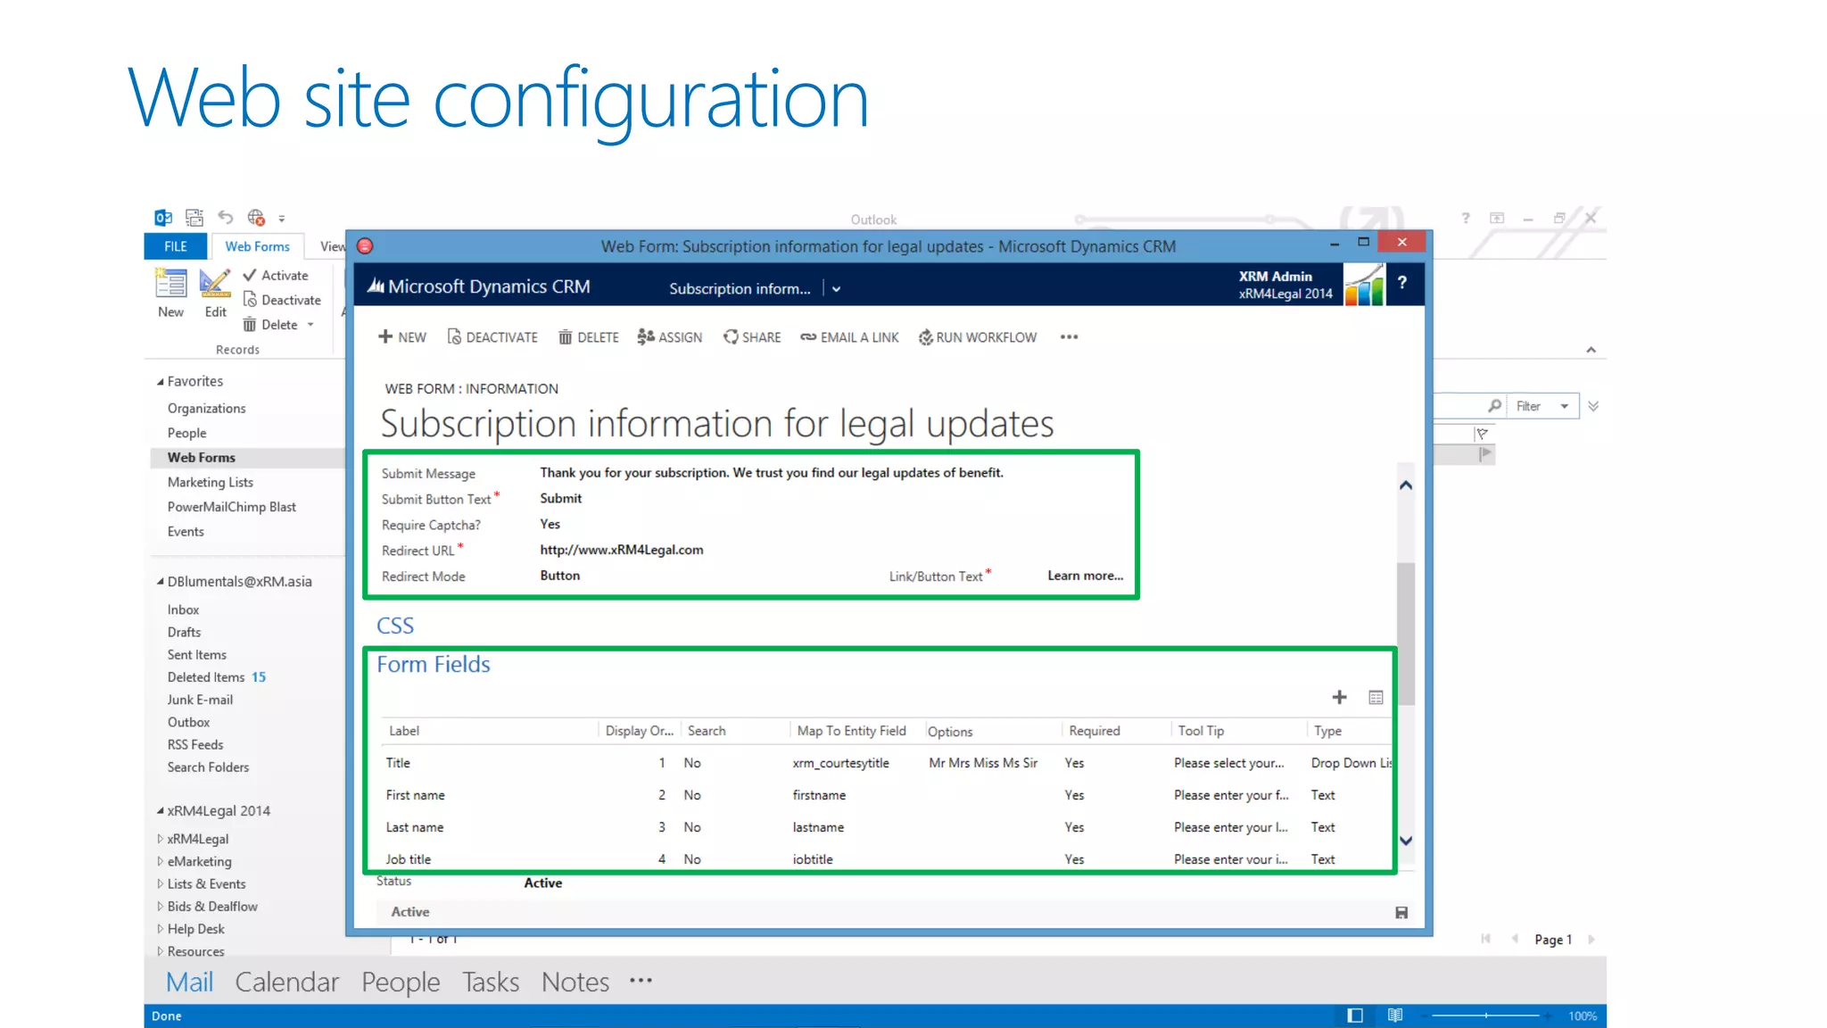
Task: Select the First name form field row
Action: tap(887, 795)
